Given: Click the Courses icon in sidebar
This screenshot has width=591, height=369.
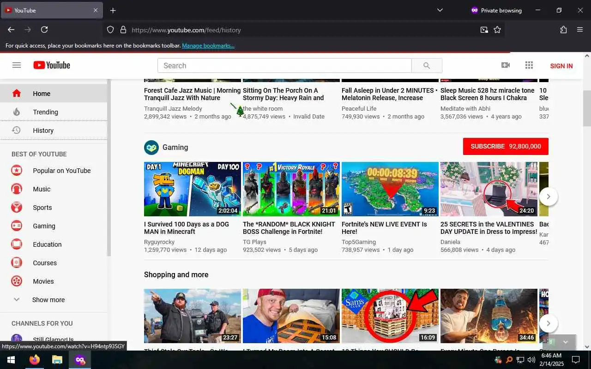Looking at the screenshot, I should (17, 262).
